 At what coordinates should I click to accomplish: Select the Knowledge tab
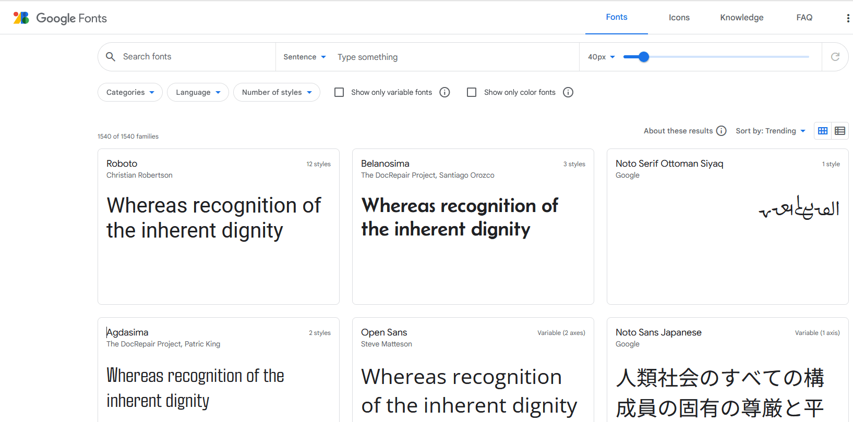pyautogui.click(x=742, y=17)
